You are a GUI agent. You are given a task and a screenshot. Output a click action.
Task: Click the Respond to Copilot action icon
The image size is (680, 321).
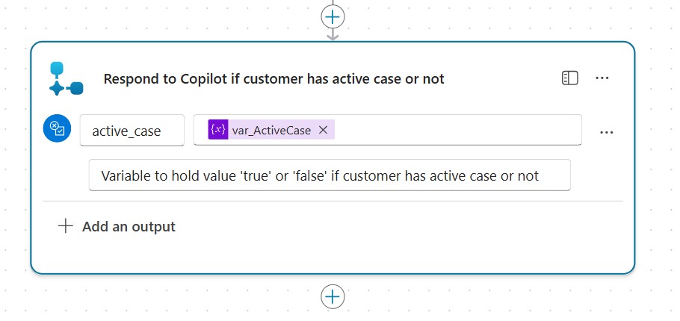pyautogui.click(x=66, y=78)
